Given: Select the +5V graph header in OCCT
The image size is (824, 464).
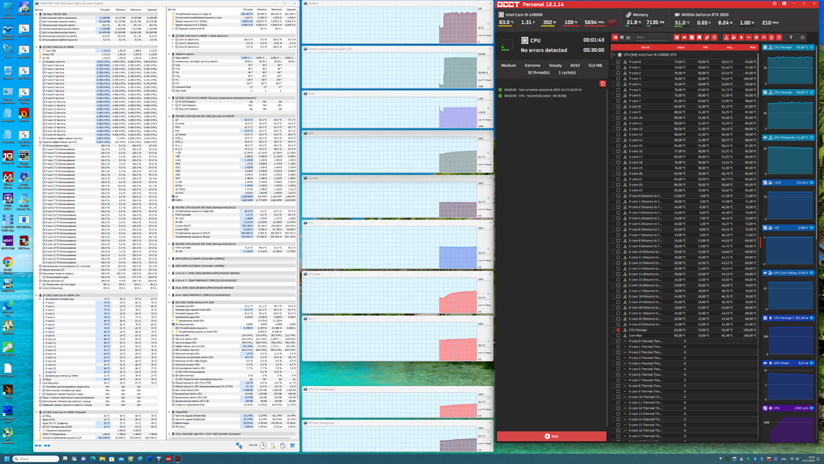Looking at the screenshot, I should (x=788, y=227).
